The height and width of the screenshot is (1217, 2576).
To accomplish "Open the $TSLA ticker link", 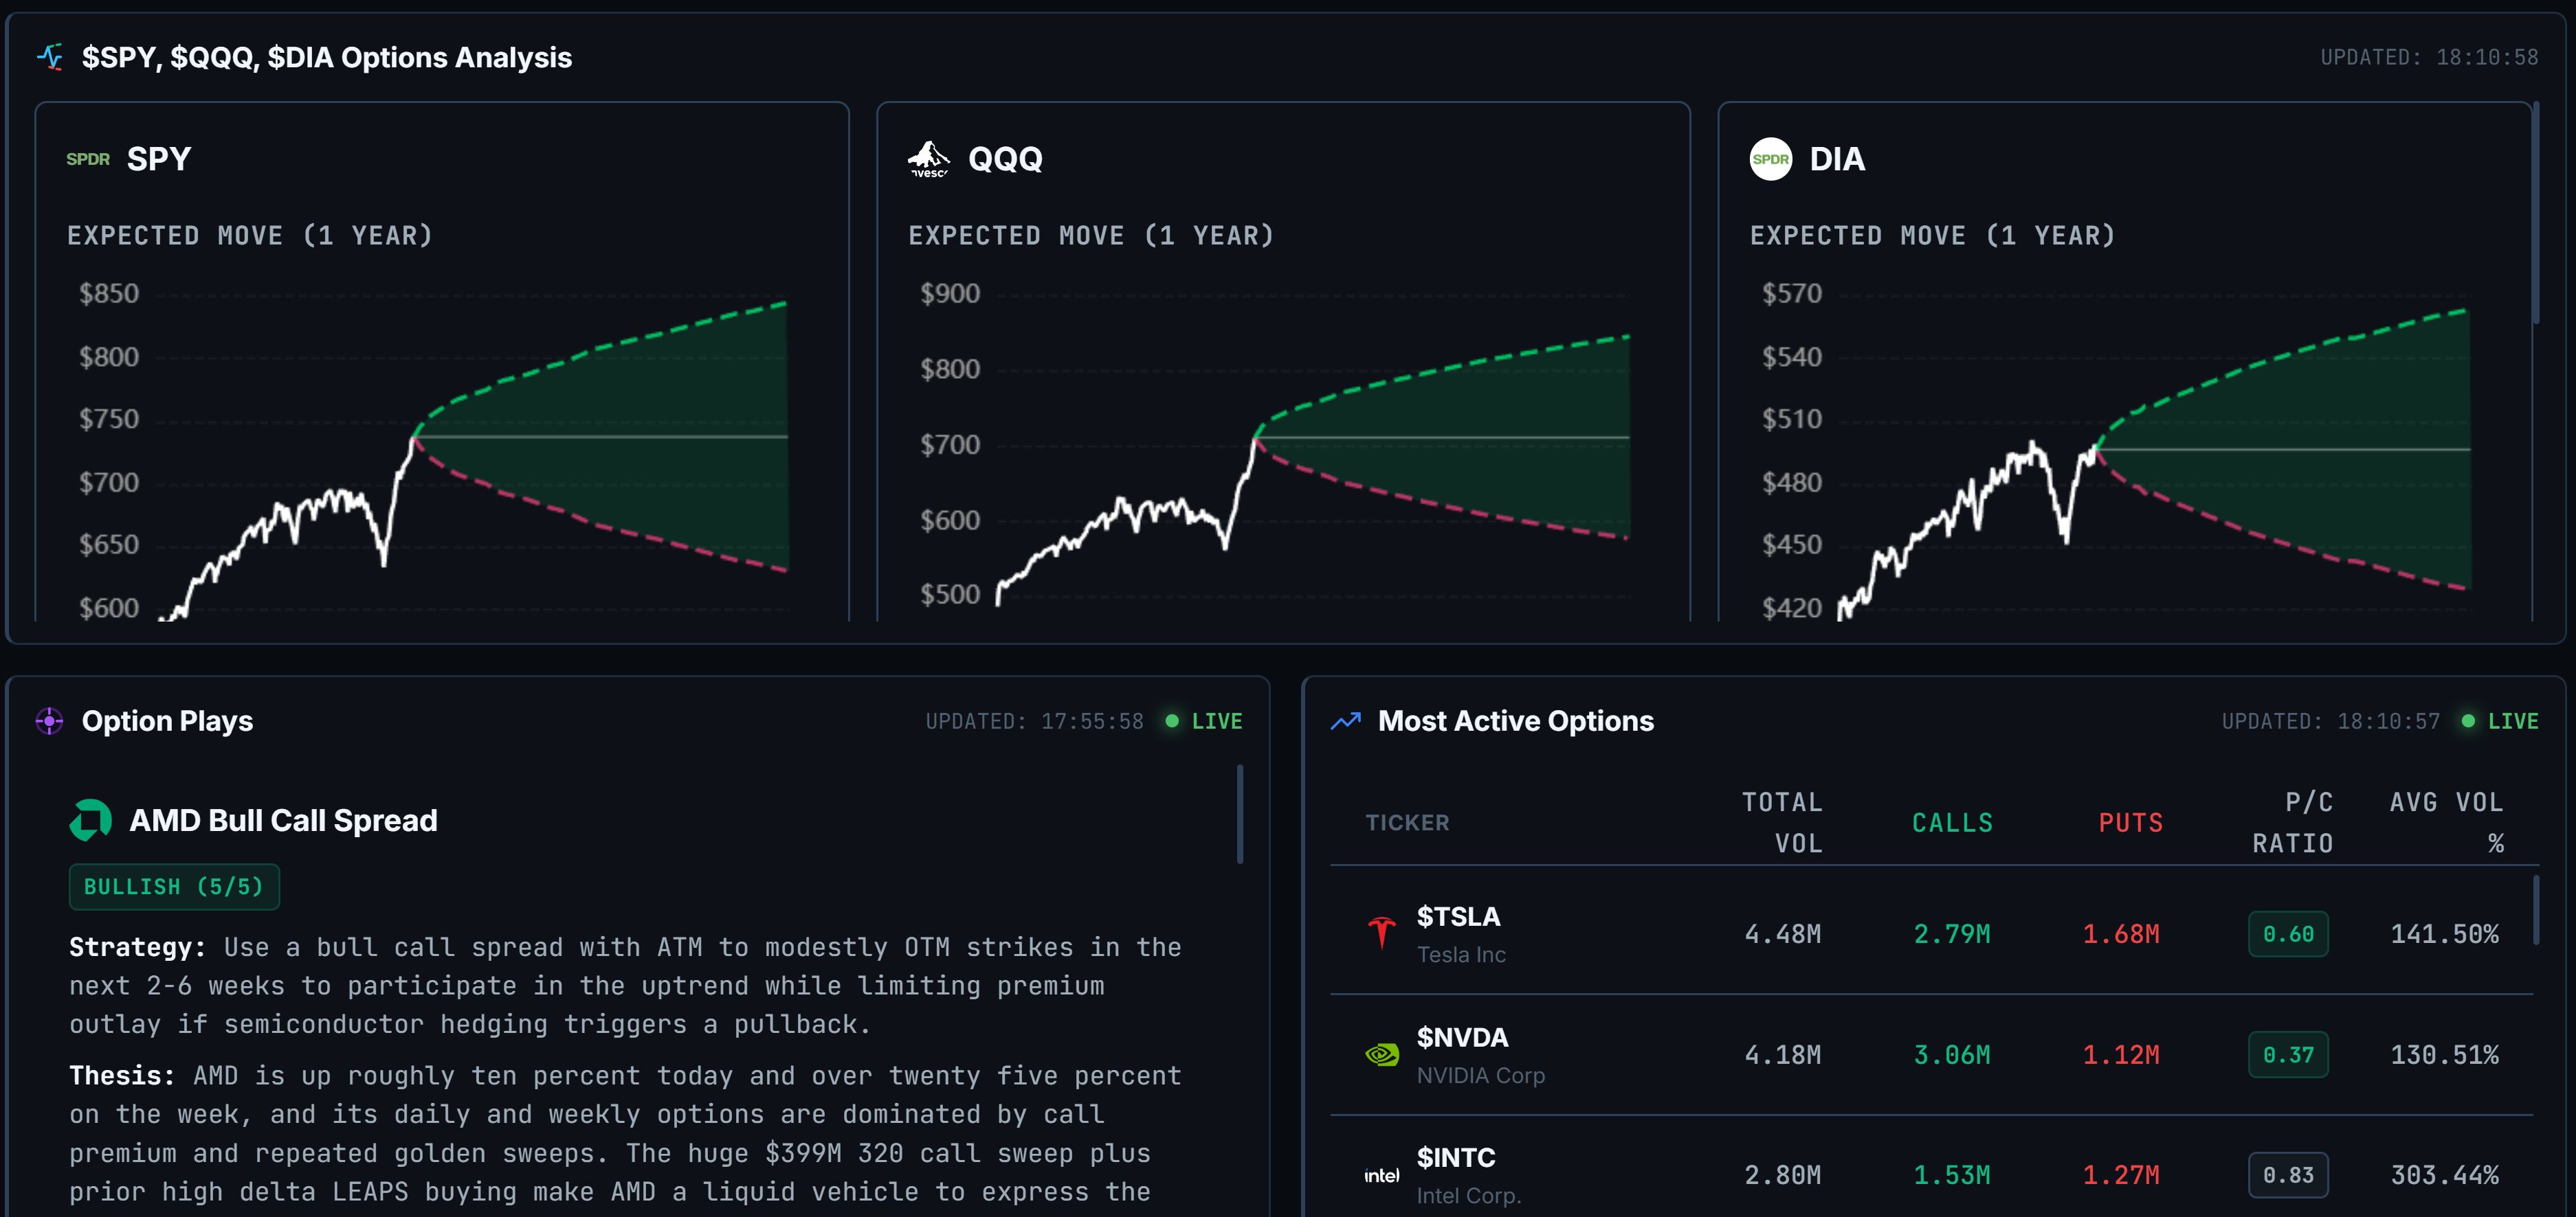I will tap(1458, 916).
